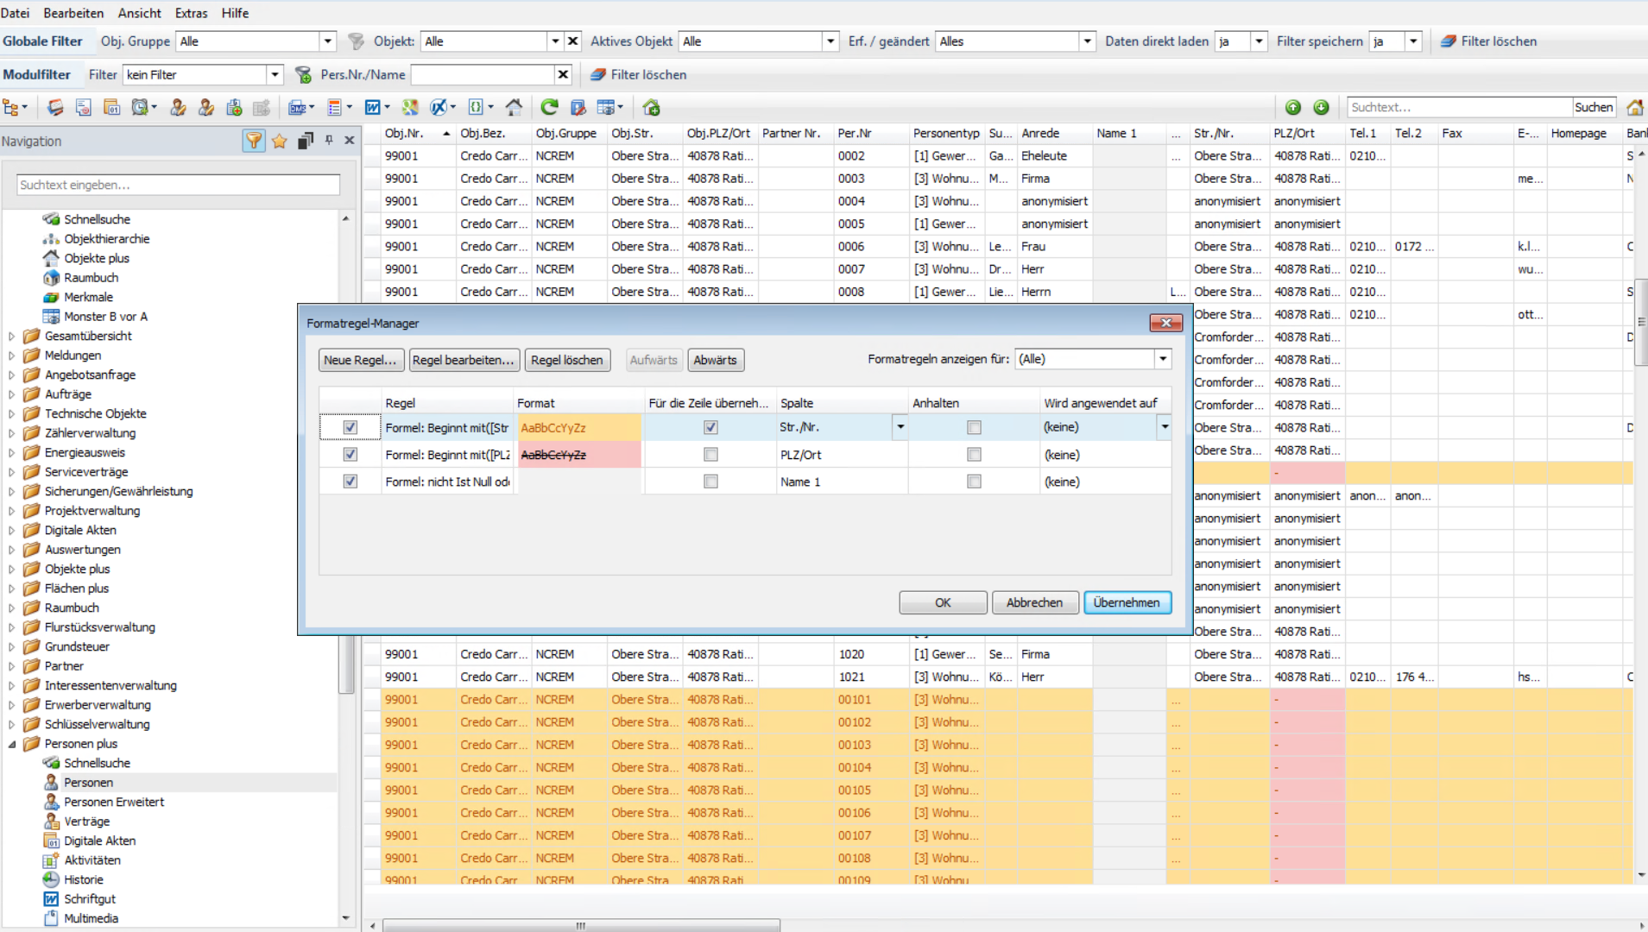Uncheck the Str./Nr. rule checkbox
Screen dimensions: 1648x932
(x=350, y=427)
